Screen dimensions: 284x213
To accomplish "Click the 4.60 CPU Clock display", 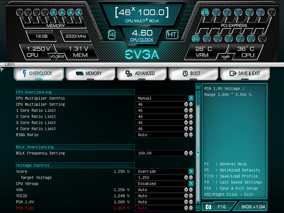I will click(x=142, y=35).
